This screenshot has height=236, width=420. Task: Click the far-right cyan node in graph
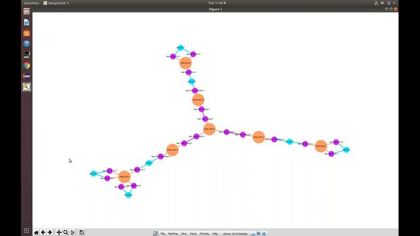(346, 150)
